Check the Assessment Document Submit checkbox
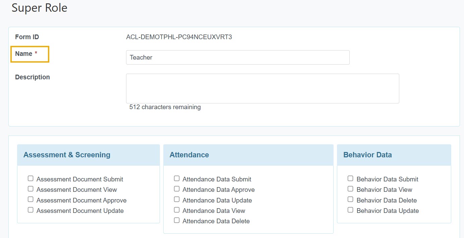464x238 pixels. coord(31,179)
